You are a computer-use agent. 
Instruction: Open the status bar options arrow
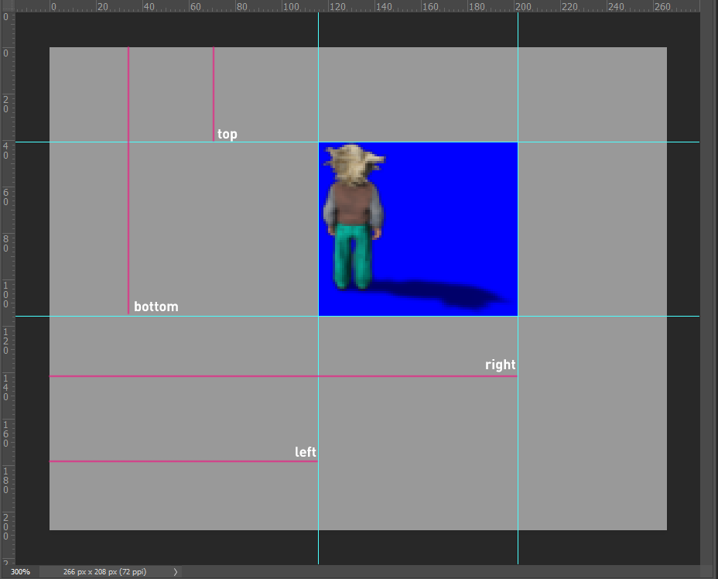[x=175, y=572]
